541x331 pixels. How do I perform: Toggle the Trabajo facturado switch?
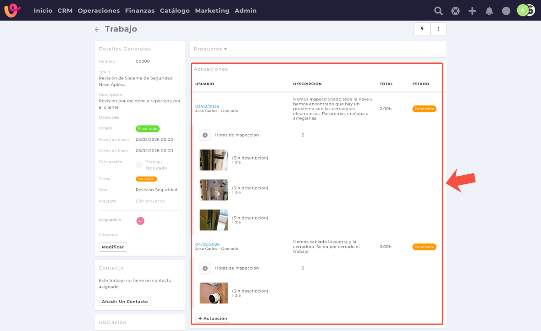coord(139,165)
